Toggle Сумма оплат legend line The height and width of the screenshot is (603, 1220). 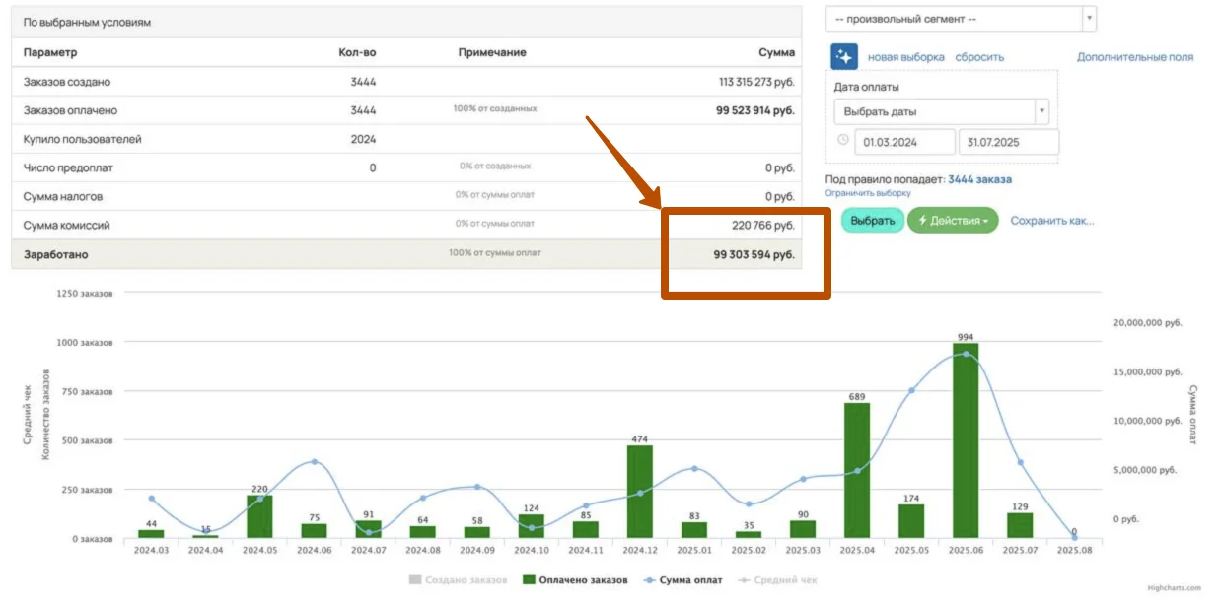click(x=682, y=580)
